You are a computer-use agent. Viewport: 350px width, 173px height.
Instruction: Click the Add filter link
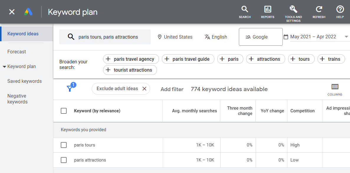(x=172, y=89)
